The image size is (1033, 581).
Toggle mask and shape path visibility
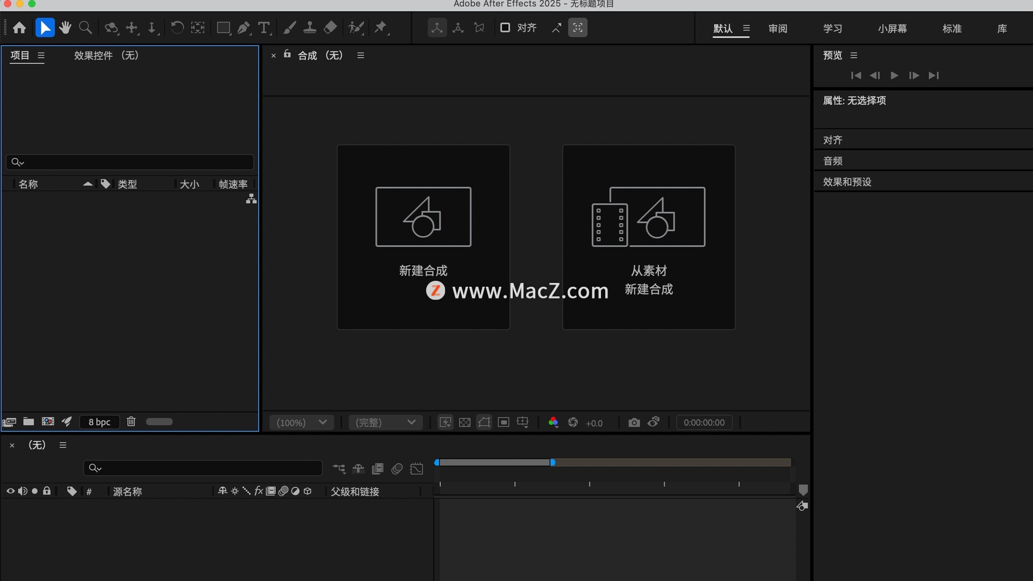pyautogui.click(x=484, y=423)
